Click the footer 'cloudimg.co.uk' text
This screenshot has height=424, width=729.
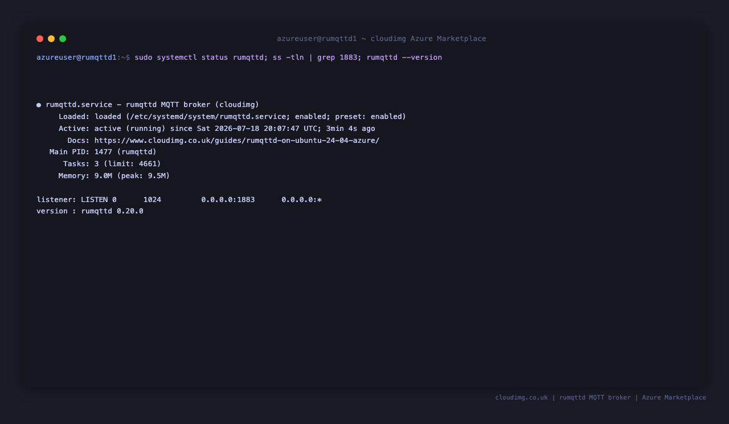tap(521, 398)
